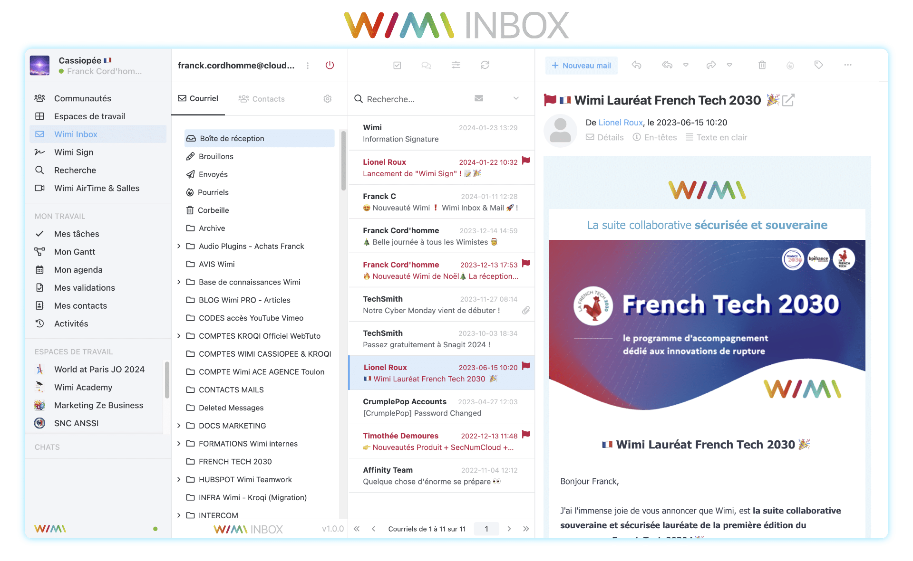This screenshot has width=913, height=561.
Task: Open the more actions ellipsis menu
Action: click(848, 65)
